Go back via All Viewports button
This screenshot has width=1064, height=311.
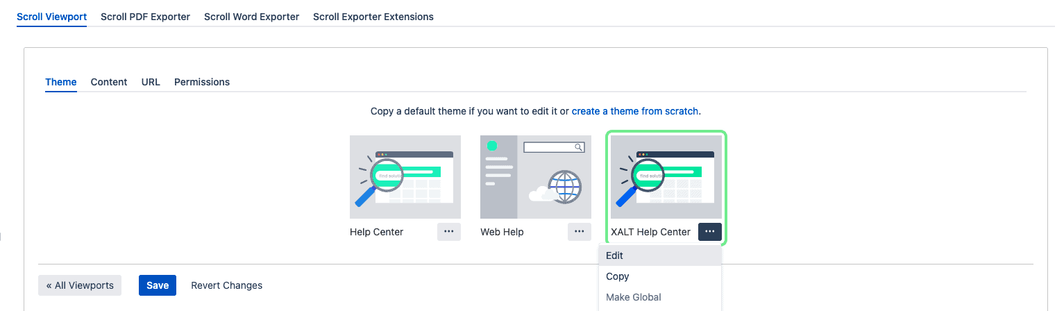pyautogui.click(x=80, y=285)
